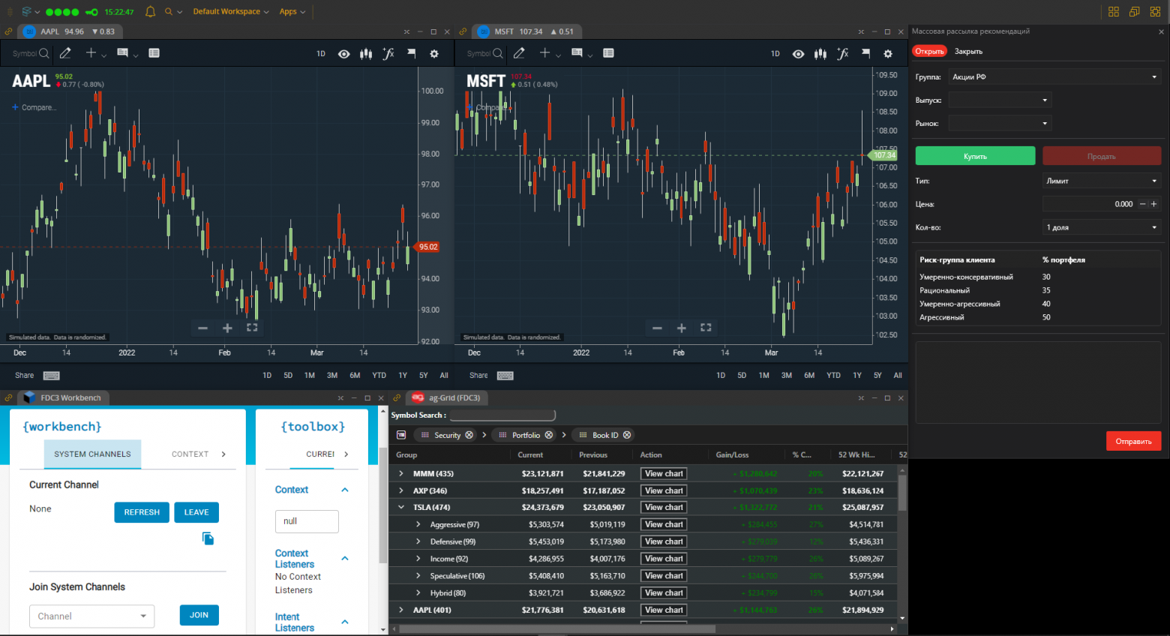
Task: Collapse the TSLA (474) group row
Action: pyautogui.click(x=401, y=508)
